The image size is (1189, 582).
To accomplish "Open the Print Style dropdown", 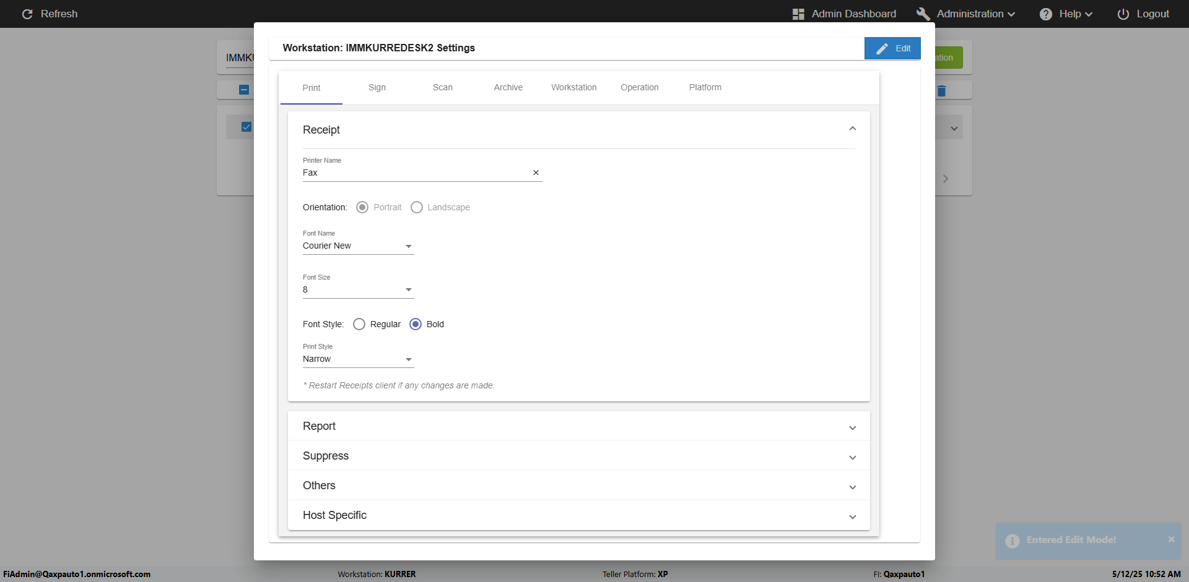I will click(358, 359).
